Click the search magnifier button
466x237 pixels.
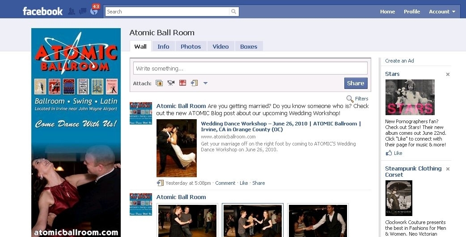(x=233, y=12)
